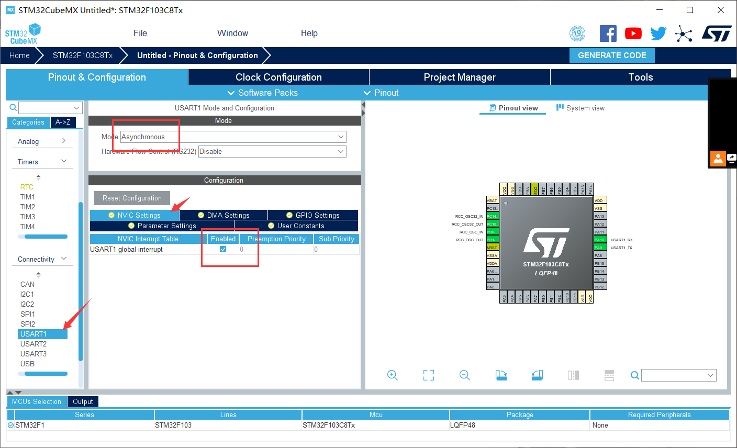The width and height of the screenshot is (737, 448).
Task: Open the Window menu
Action: point(232,33)
